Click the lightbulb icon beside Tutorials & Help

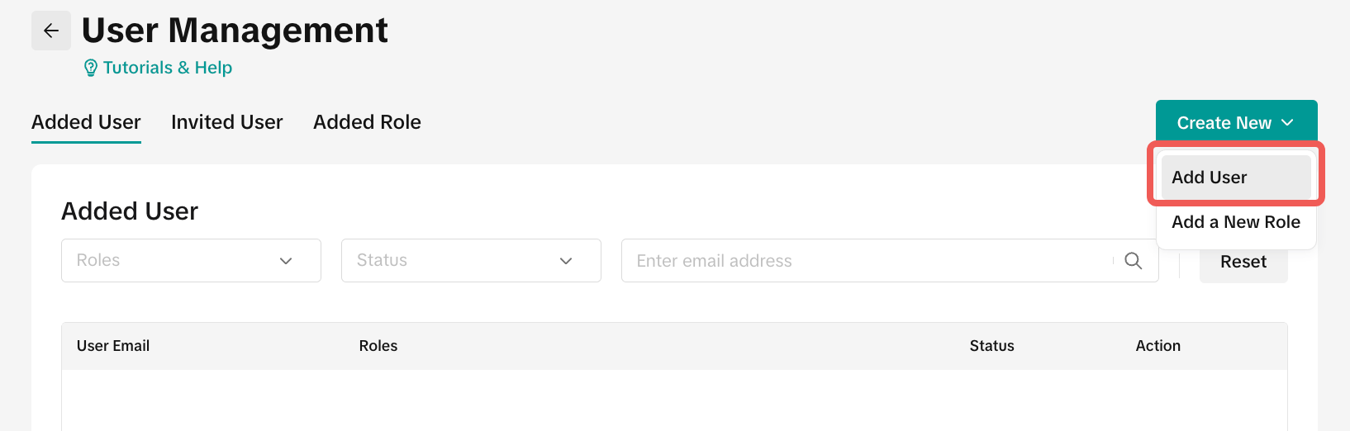tap(91, 69)
